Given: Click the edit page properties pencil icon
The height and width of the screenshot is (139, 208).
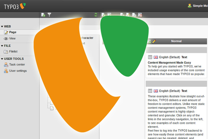Looking at the screenshot, I should click(x=128, y=15).
